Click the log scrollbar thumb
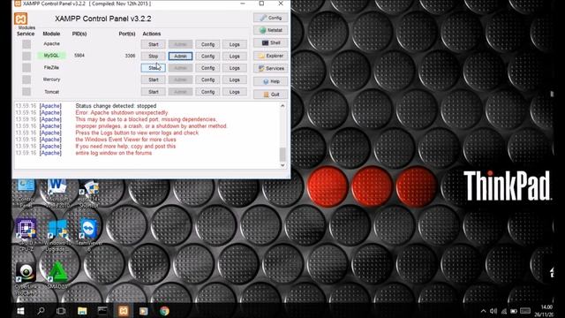 pyautogui.click(x=282, y=155)
